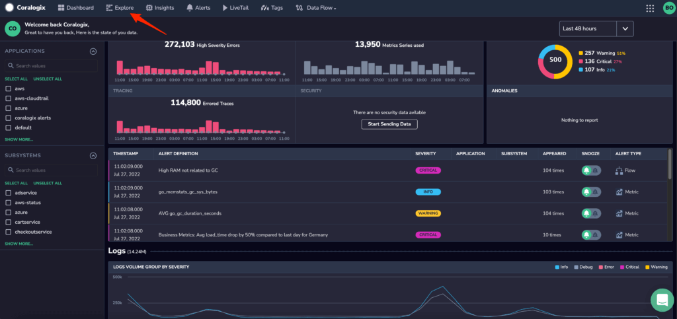Toggle the Critical series in logs legend
This screenshot has width=677, height=319.
click(x=629, y=267)
